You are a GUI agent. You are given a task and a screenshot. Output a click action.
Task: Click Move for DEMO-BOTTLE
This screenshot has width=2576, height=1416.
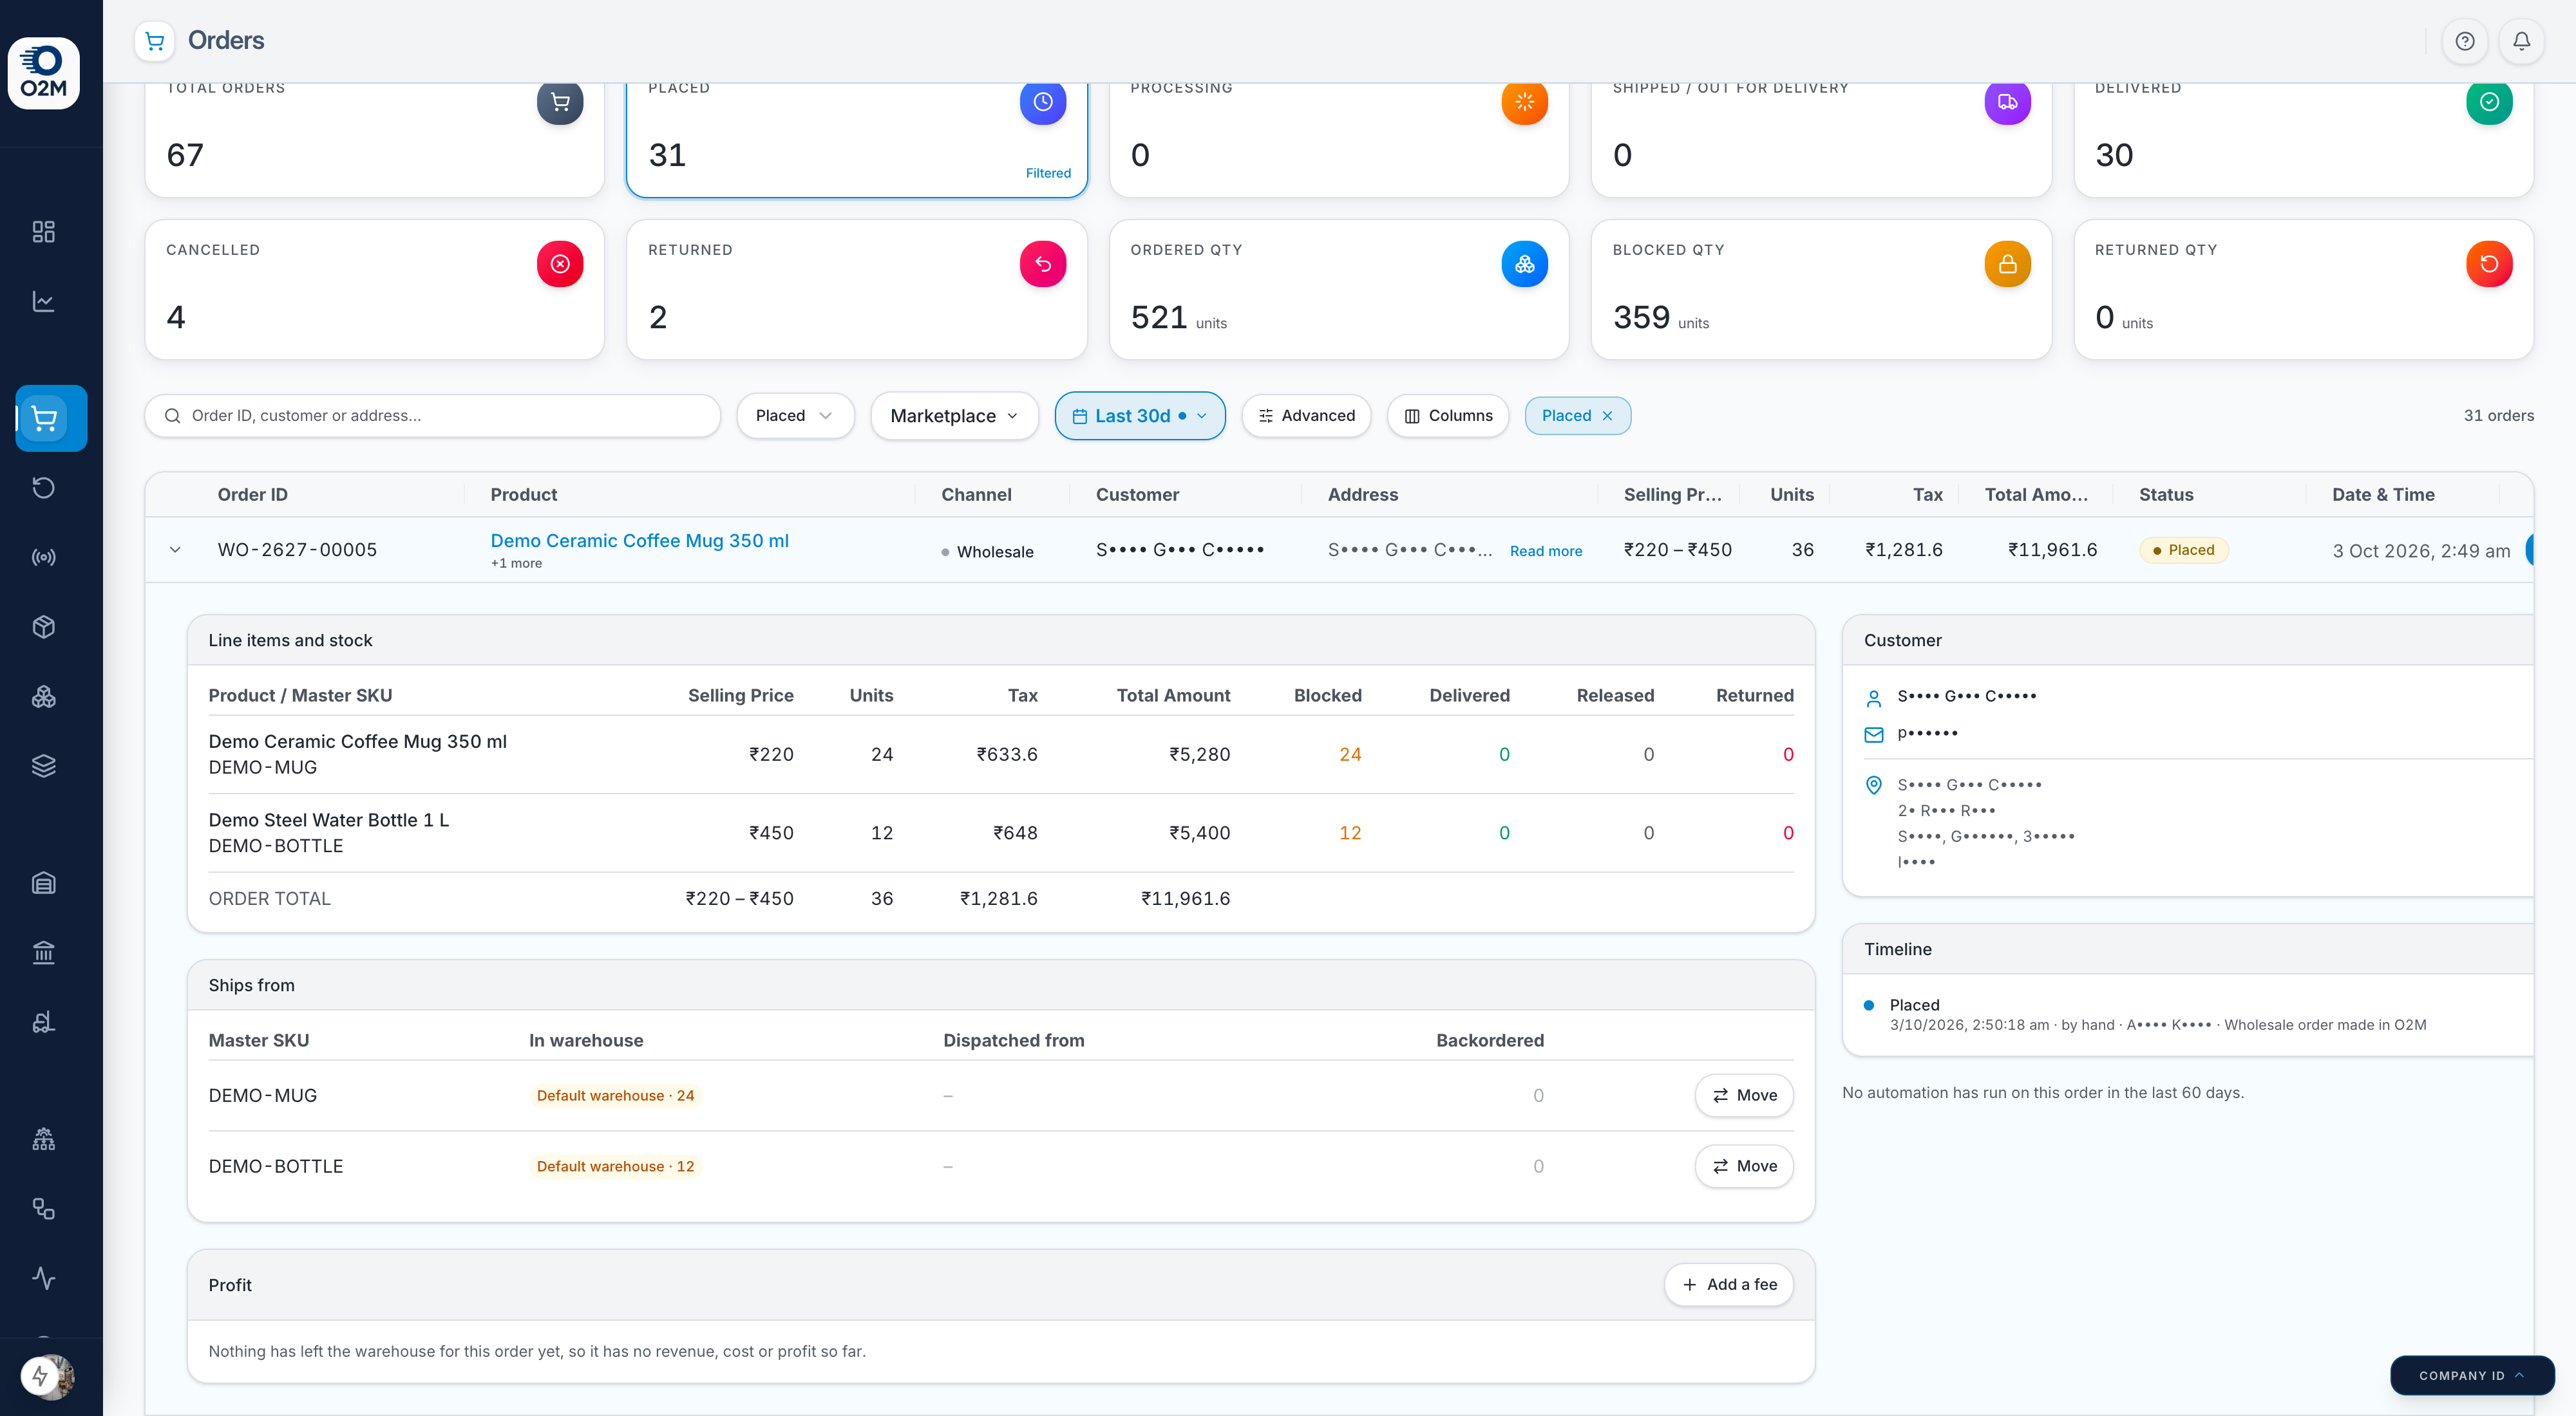coord(1744,1166)
